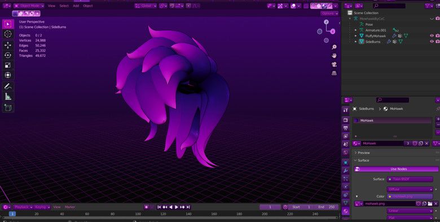
Task: Open the Material properties tab
Action: tap(346, 211)
